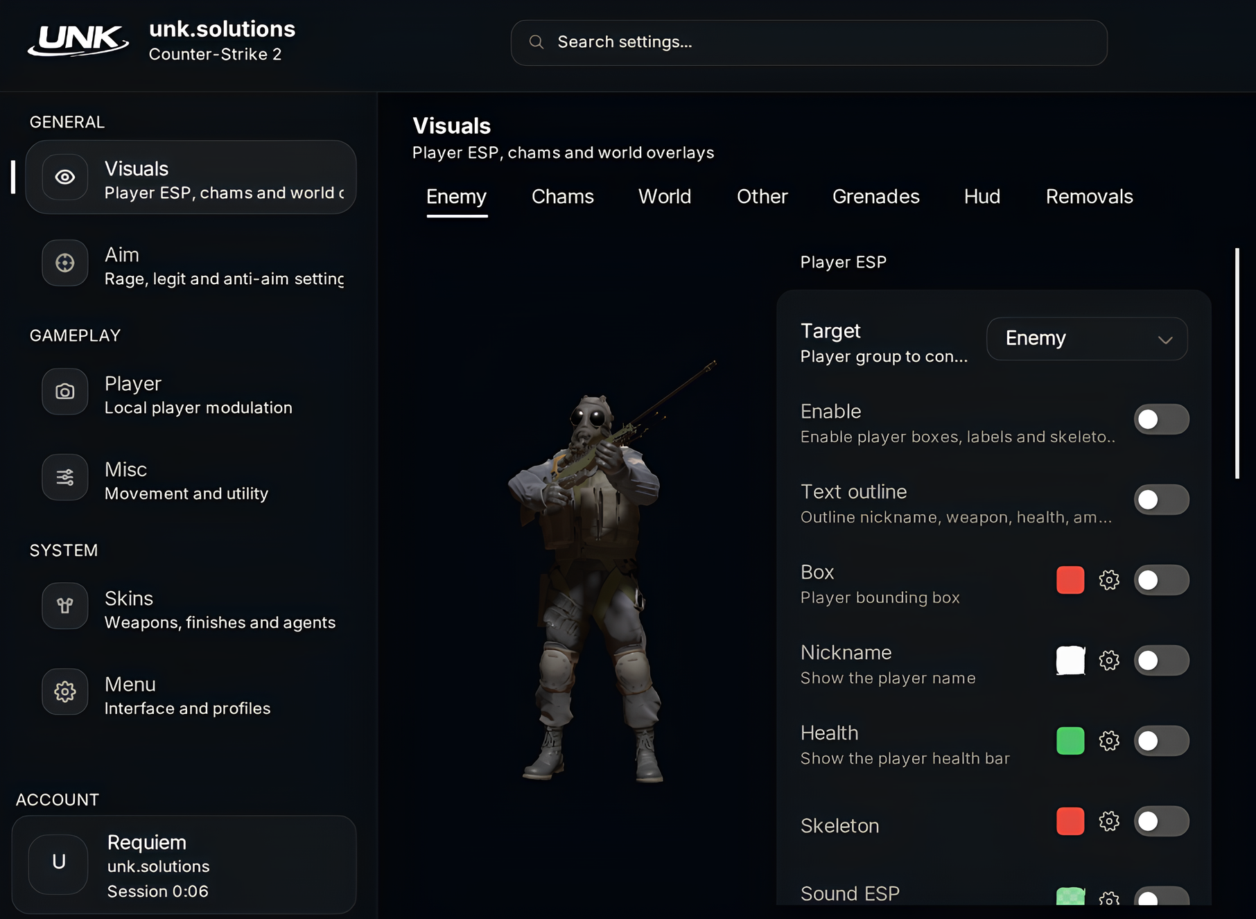This screenshot has width=1256, height=919.
Task: Open the Visuals eye icon section
Action: point(65,177)
